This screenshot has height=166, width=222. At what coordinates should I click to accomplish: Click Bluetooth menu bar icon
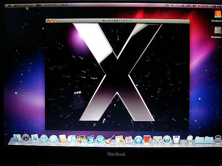click(x=172, y=6)
